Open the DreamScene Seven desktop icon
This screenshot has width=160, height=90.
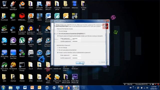coord(57,79)
